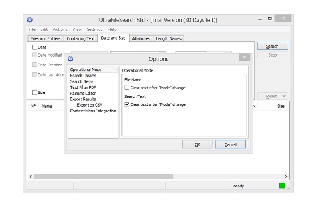Maximize the UltraFileSearch window

coord(270,18)
